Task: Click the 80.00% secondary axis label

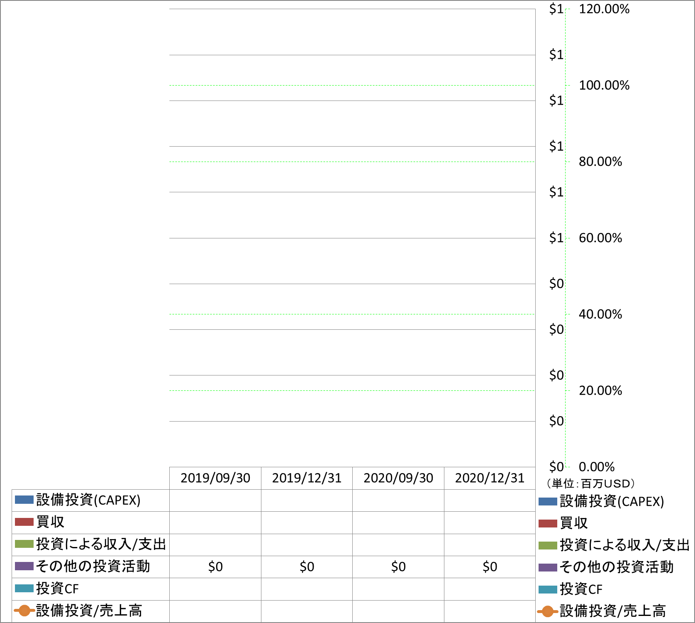Action: [600, 162]
